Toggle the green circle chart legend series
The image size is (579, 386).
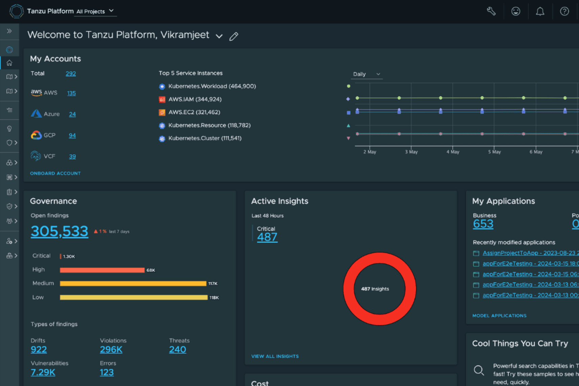[x=348, y=86]
